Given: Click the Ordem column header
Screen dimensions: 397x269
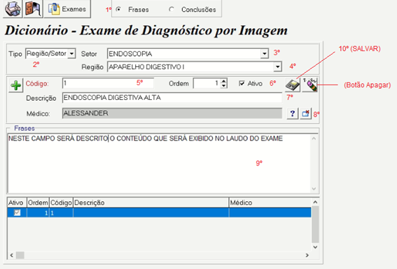Looking at the screenshot, I should click(38, 203).
